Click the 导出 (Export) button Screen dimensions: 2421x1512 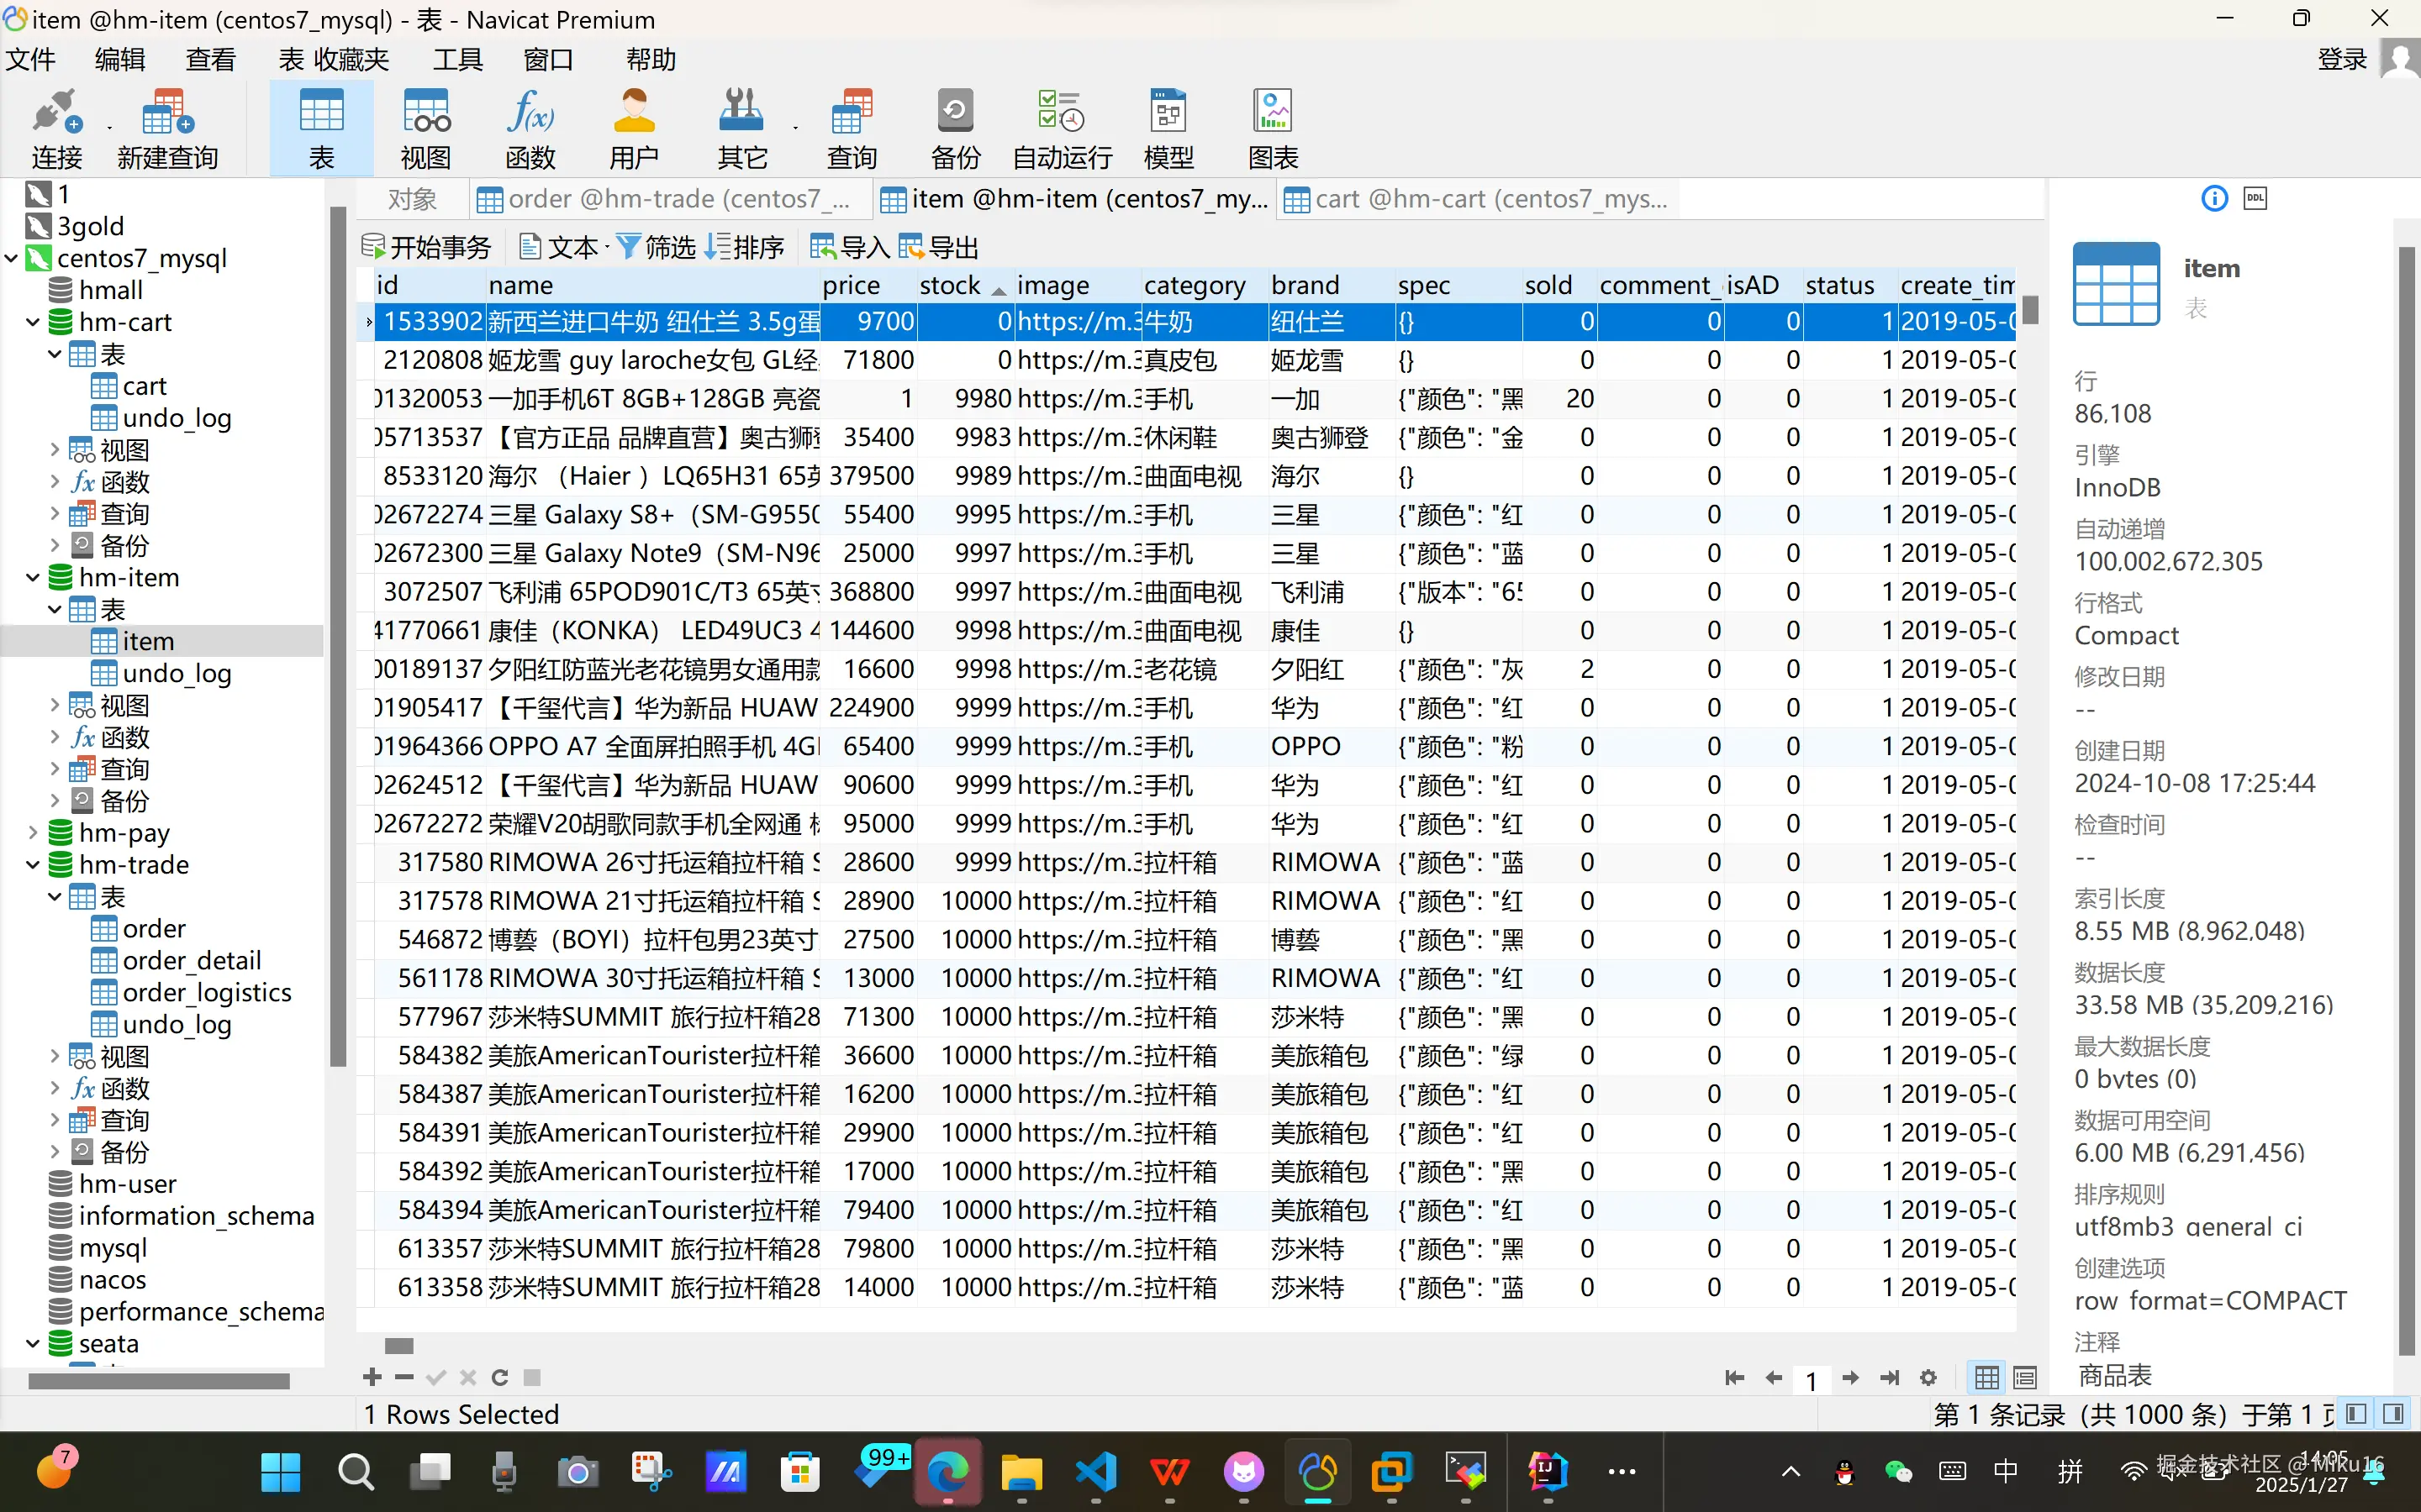[x=938, y=247]
